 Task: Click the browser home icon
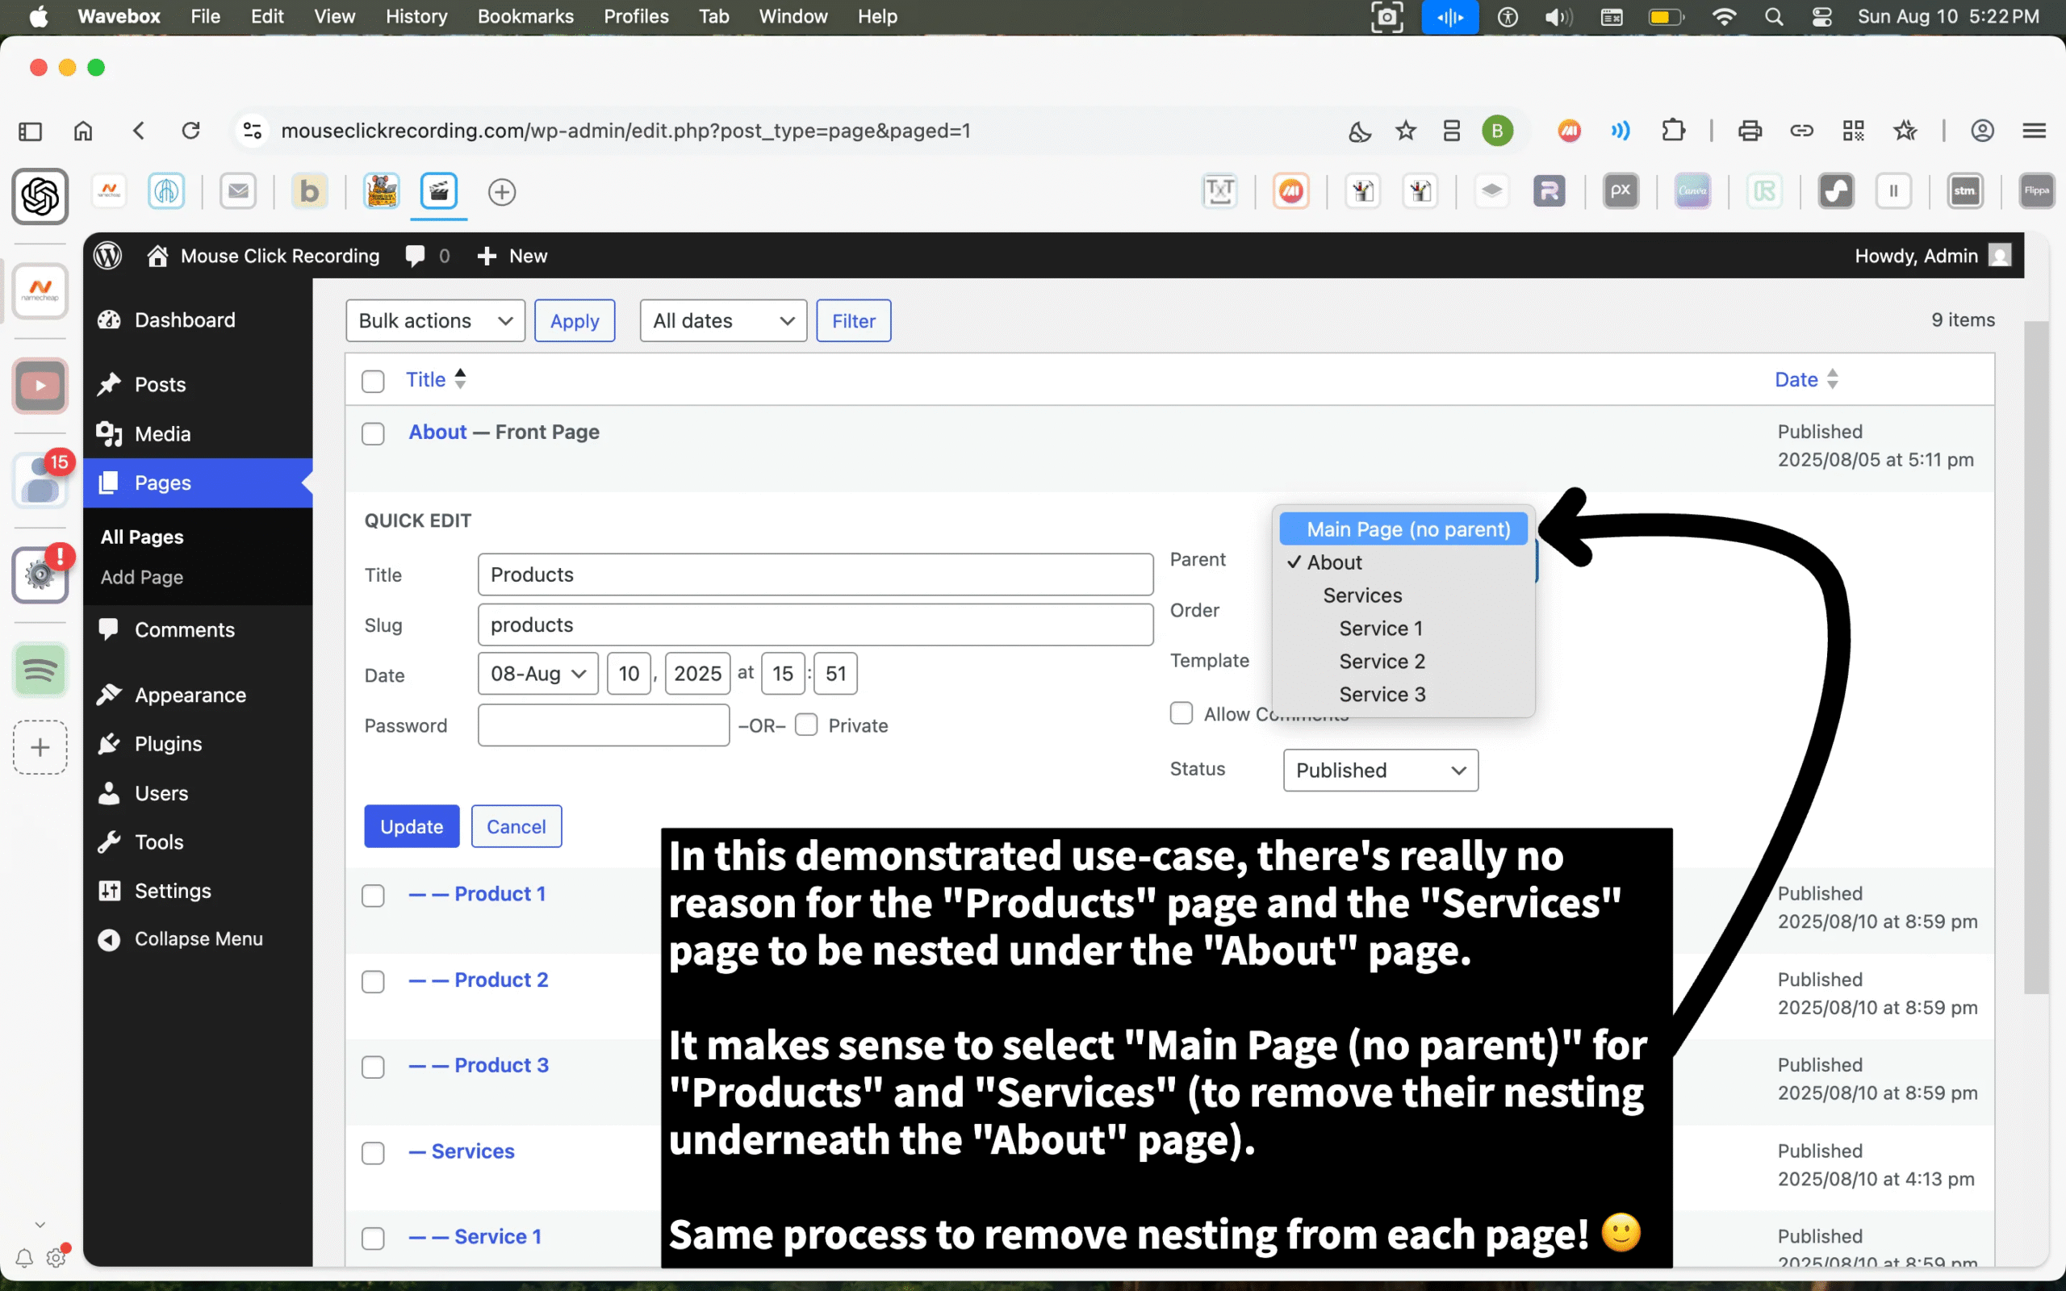(x=83, y=131)
